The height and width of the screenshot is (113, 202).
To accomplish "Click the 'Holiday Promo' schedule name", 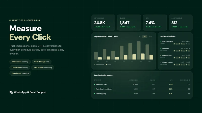I will coord(167,63).
